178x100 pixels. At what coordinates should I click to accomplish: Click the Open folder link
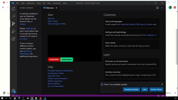(x=53, y=21)
